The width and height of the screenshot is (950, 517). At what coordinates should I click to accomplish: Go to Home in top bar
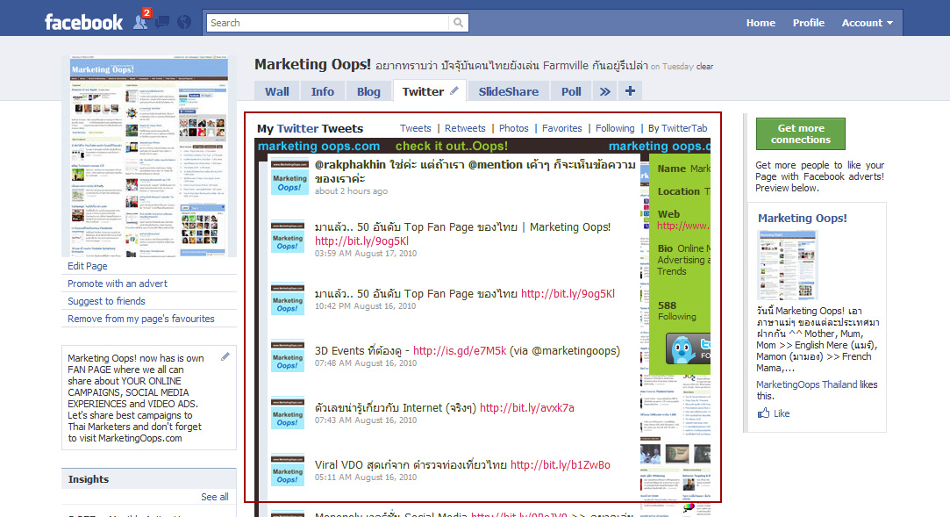point(761,23)
